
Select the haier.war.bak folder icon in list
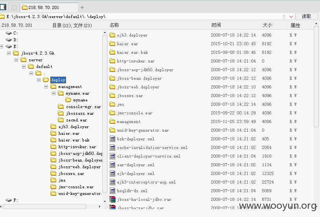click(112, 52)
